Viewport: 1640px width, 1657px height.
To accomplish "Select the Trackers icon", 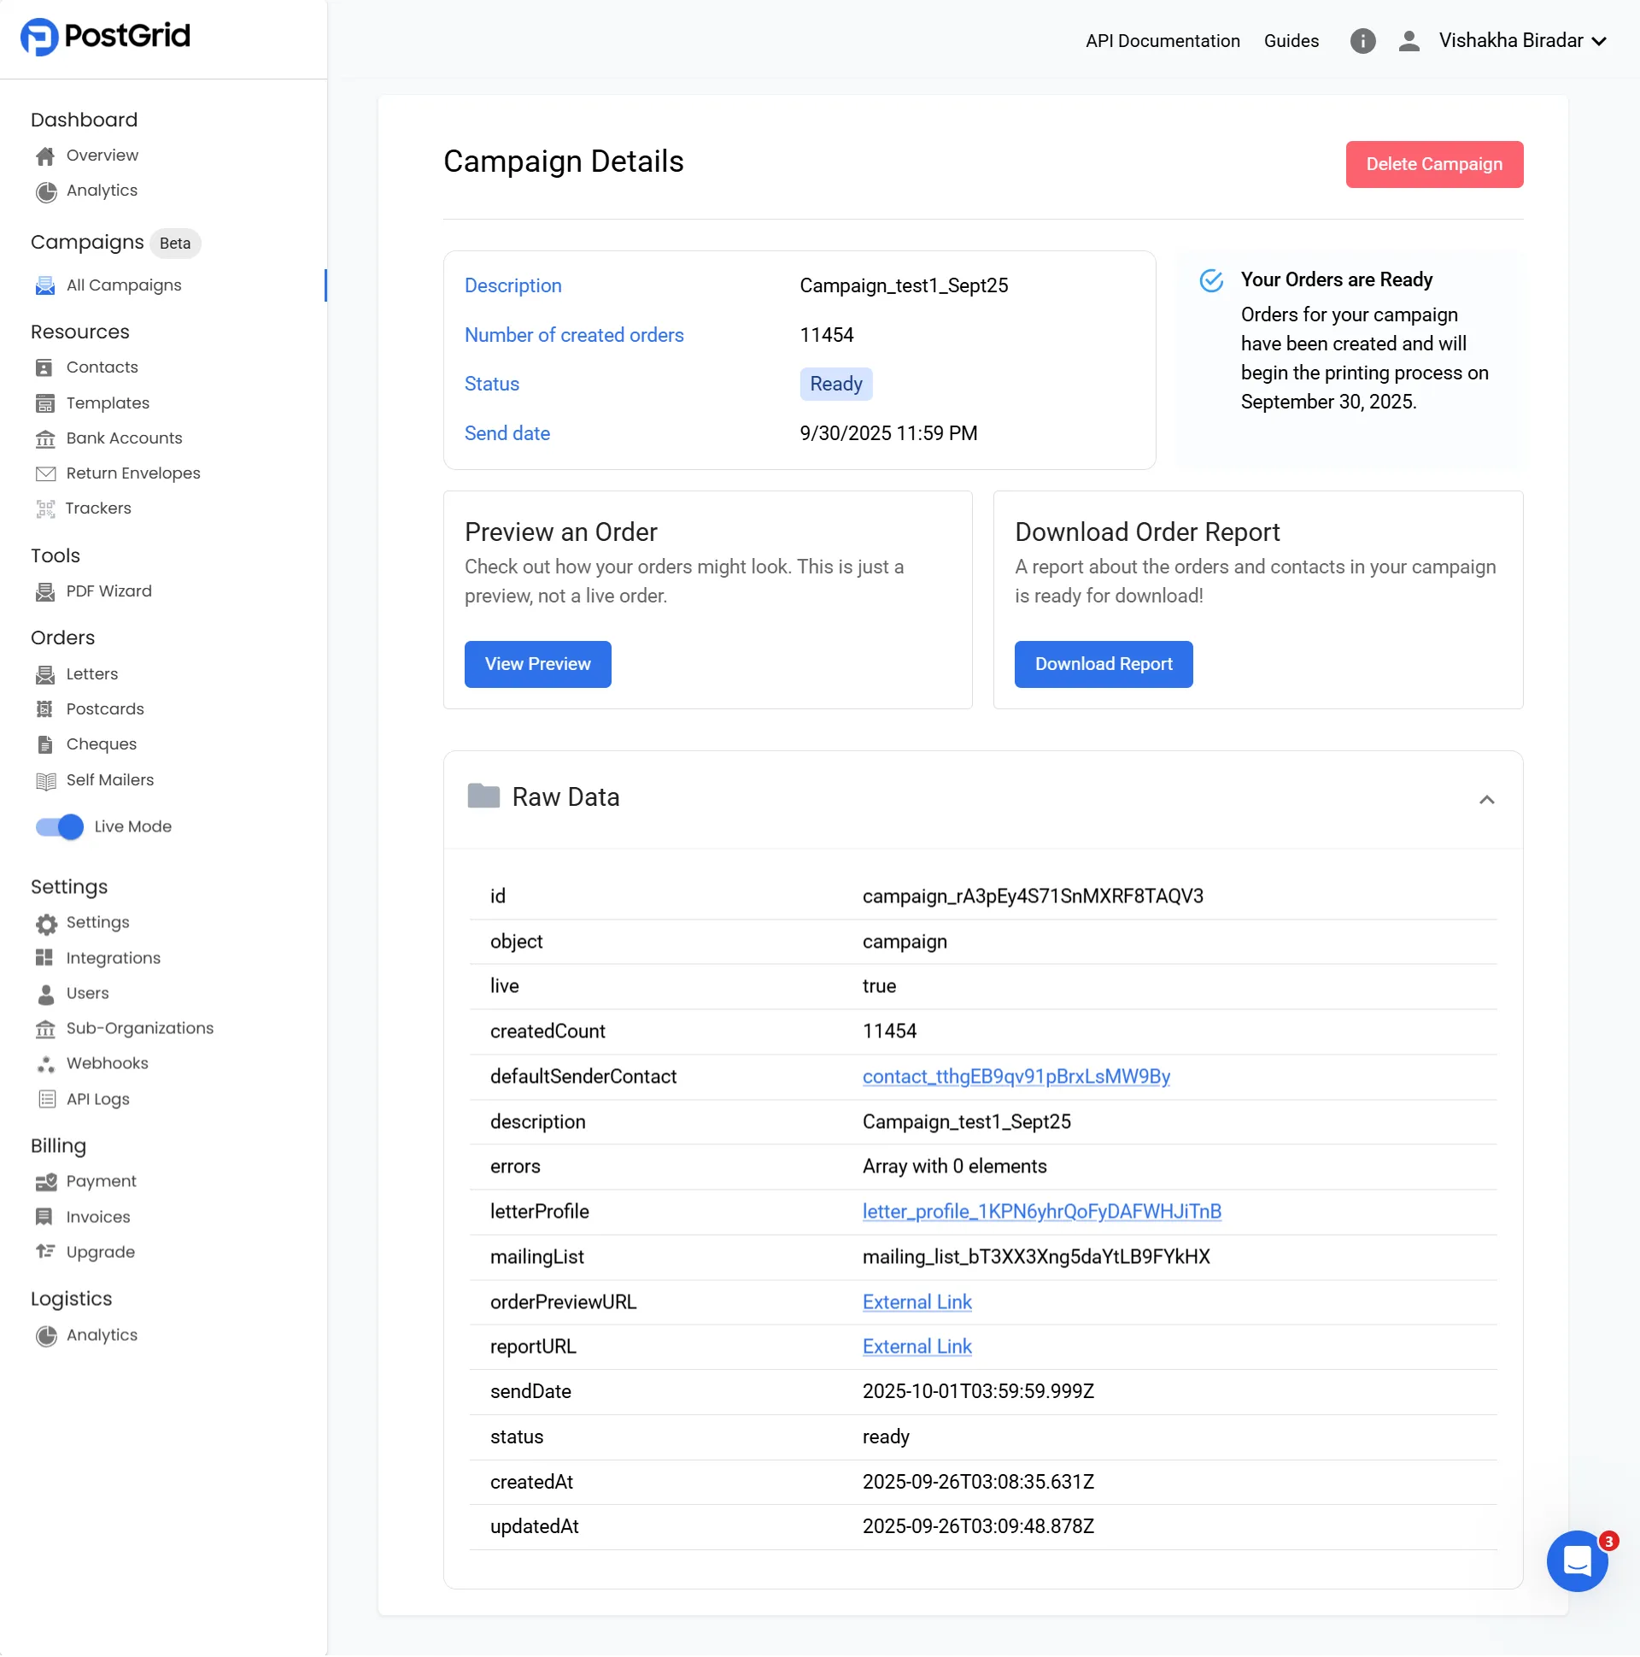I will [x=44, y=508].
